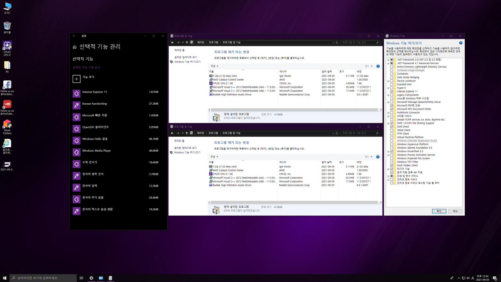Click 프로그램 breadcrumb in upper Programs window
This screenshot has height=282, width=501.
[213, 43]
